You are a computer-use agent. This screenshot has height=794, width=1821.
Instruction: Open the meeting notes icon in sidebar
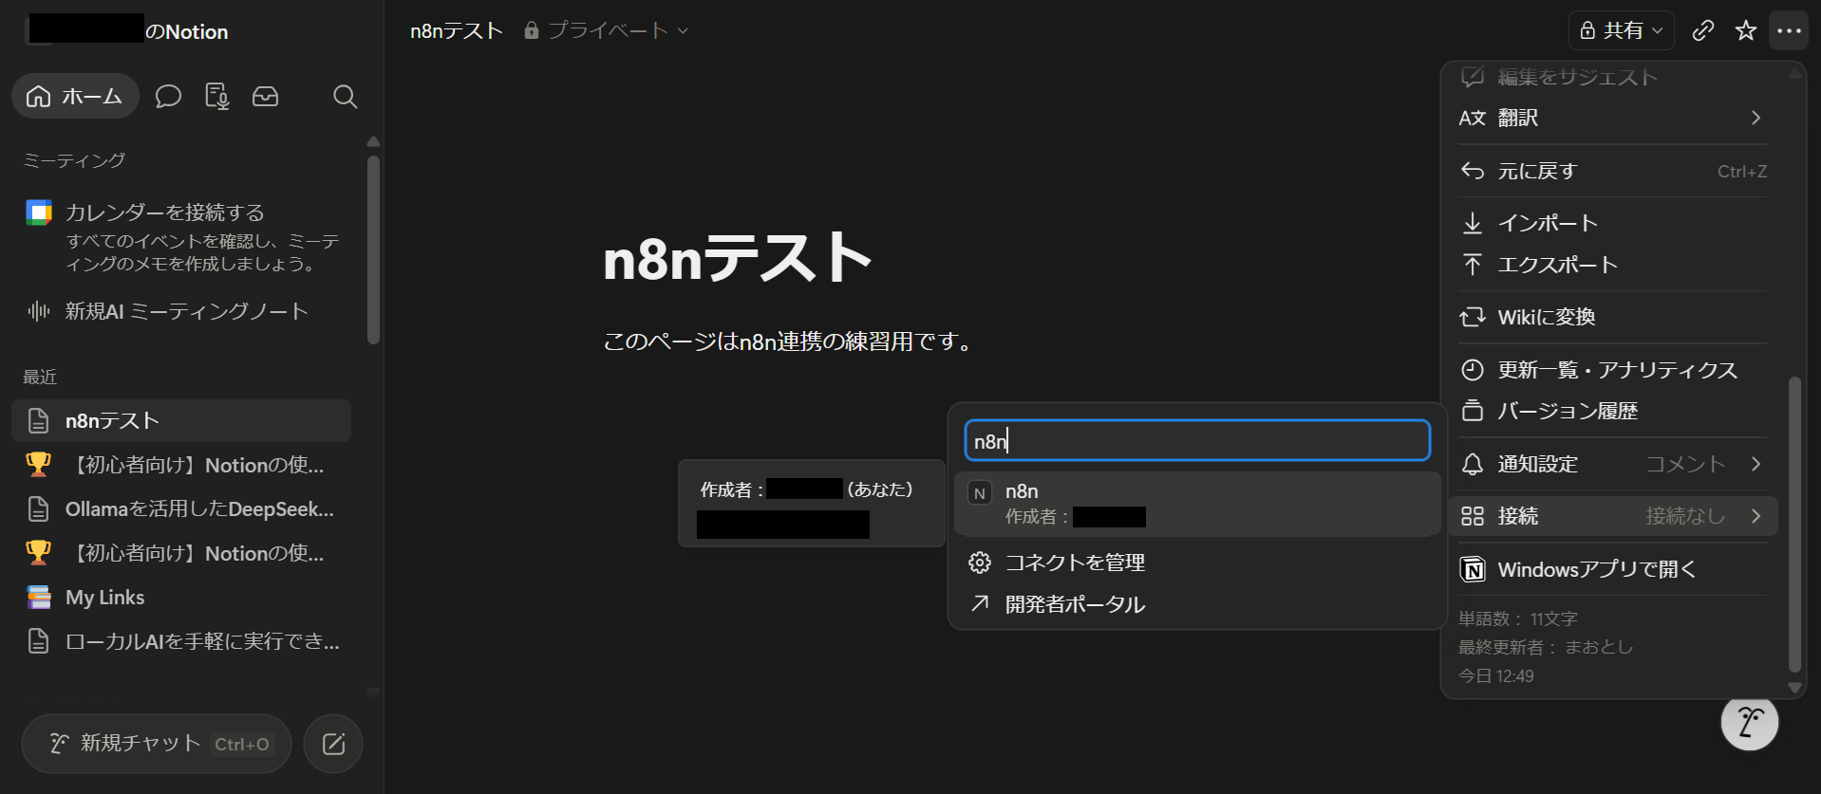tap(216, 97)
